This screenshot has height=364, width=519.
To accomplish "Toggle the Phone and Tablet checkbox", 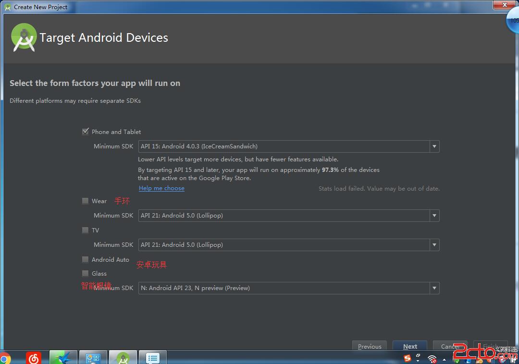I will [86, 132].
